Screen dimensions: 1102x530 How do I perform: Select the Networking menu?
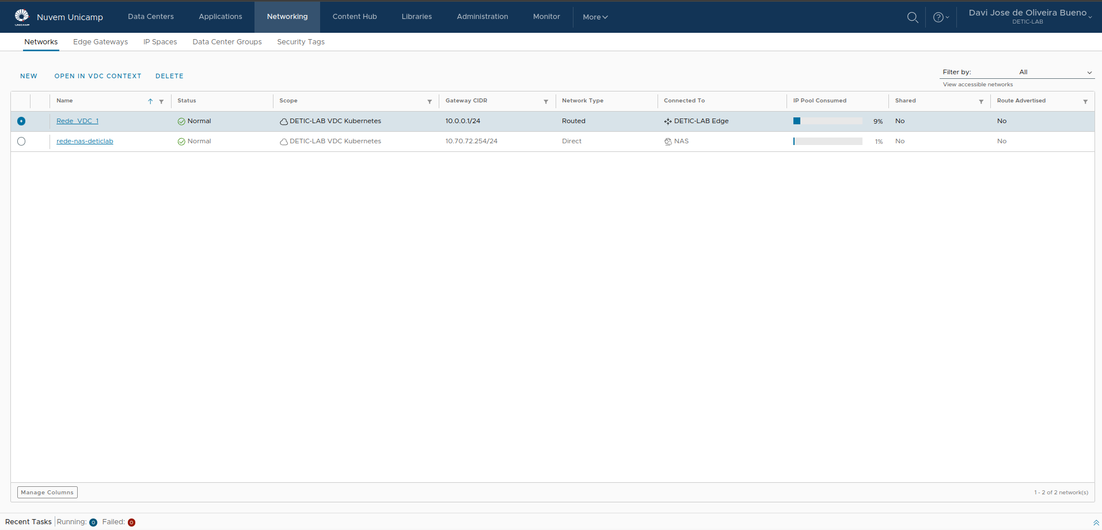click(287, 17)
